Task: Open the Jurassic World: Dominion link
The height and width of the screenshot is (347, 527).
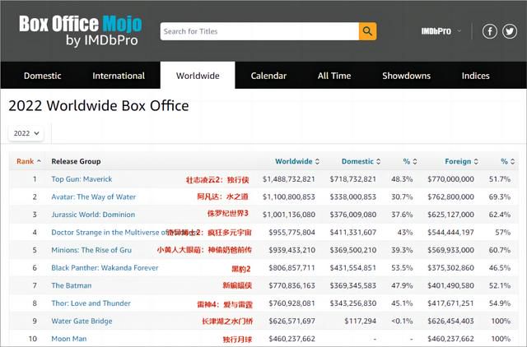Action: (x=93, y=215)
